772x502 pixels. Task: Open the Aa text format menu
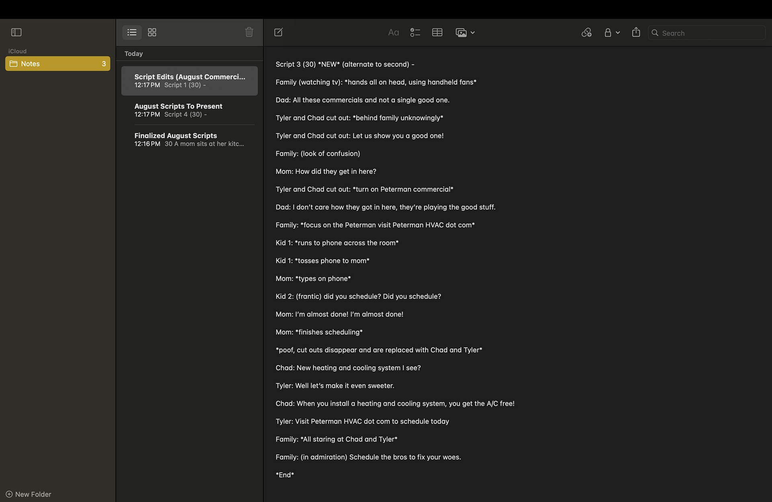[x=393, y=33]
